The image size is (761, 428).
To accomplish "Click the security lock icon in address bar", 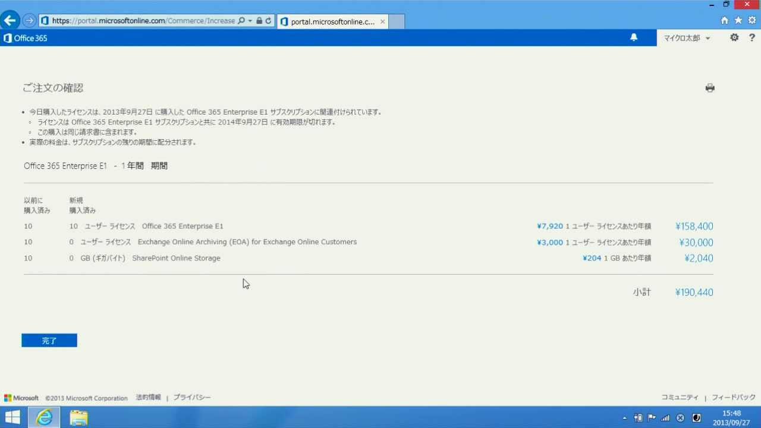I will point(259,21).
